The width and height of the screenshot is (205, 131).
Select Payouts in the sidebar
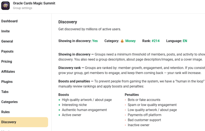[7, 52]
